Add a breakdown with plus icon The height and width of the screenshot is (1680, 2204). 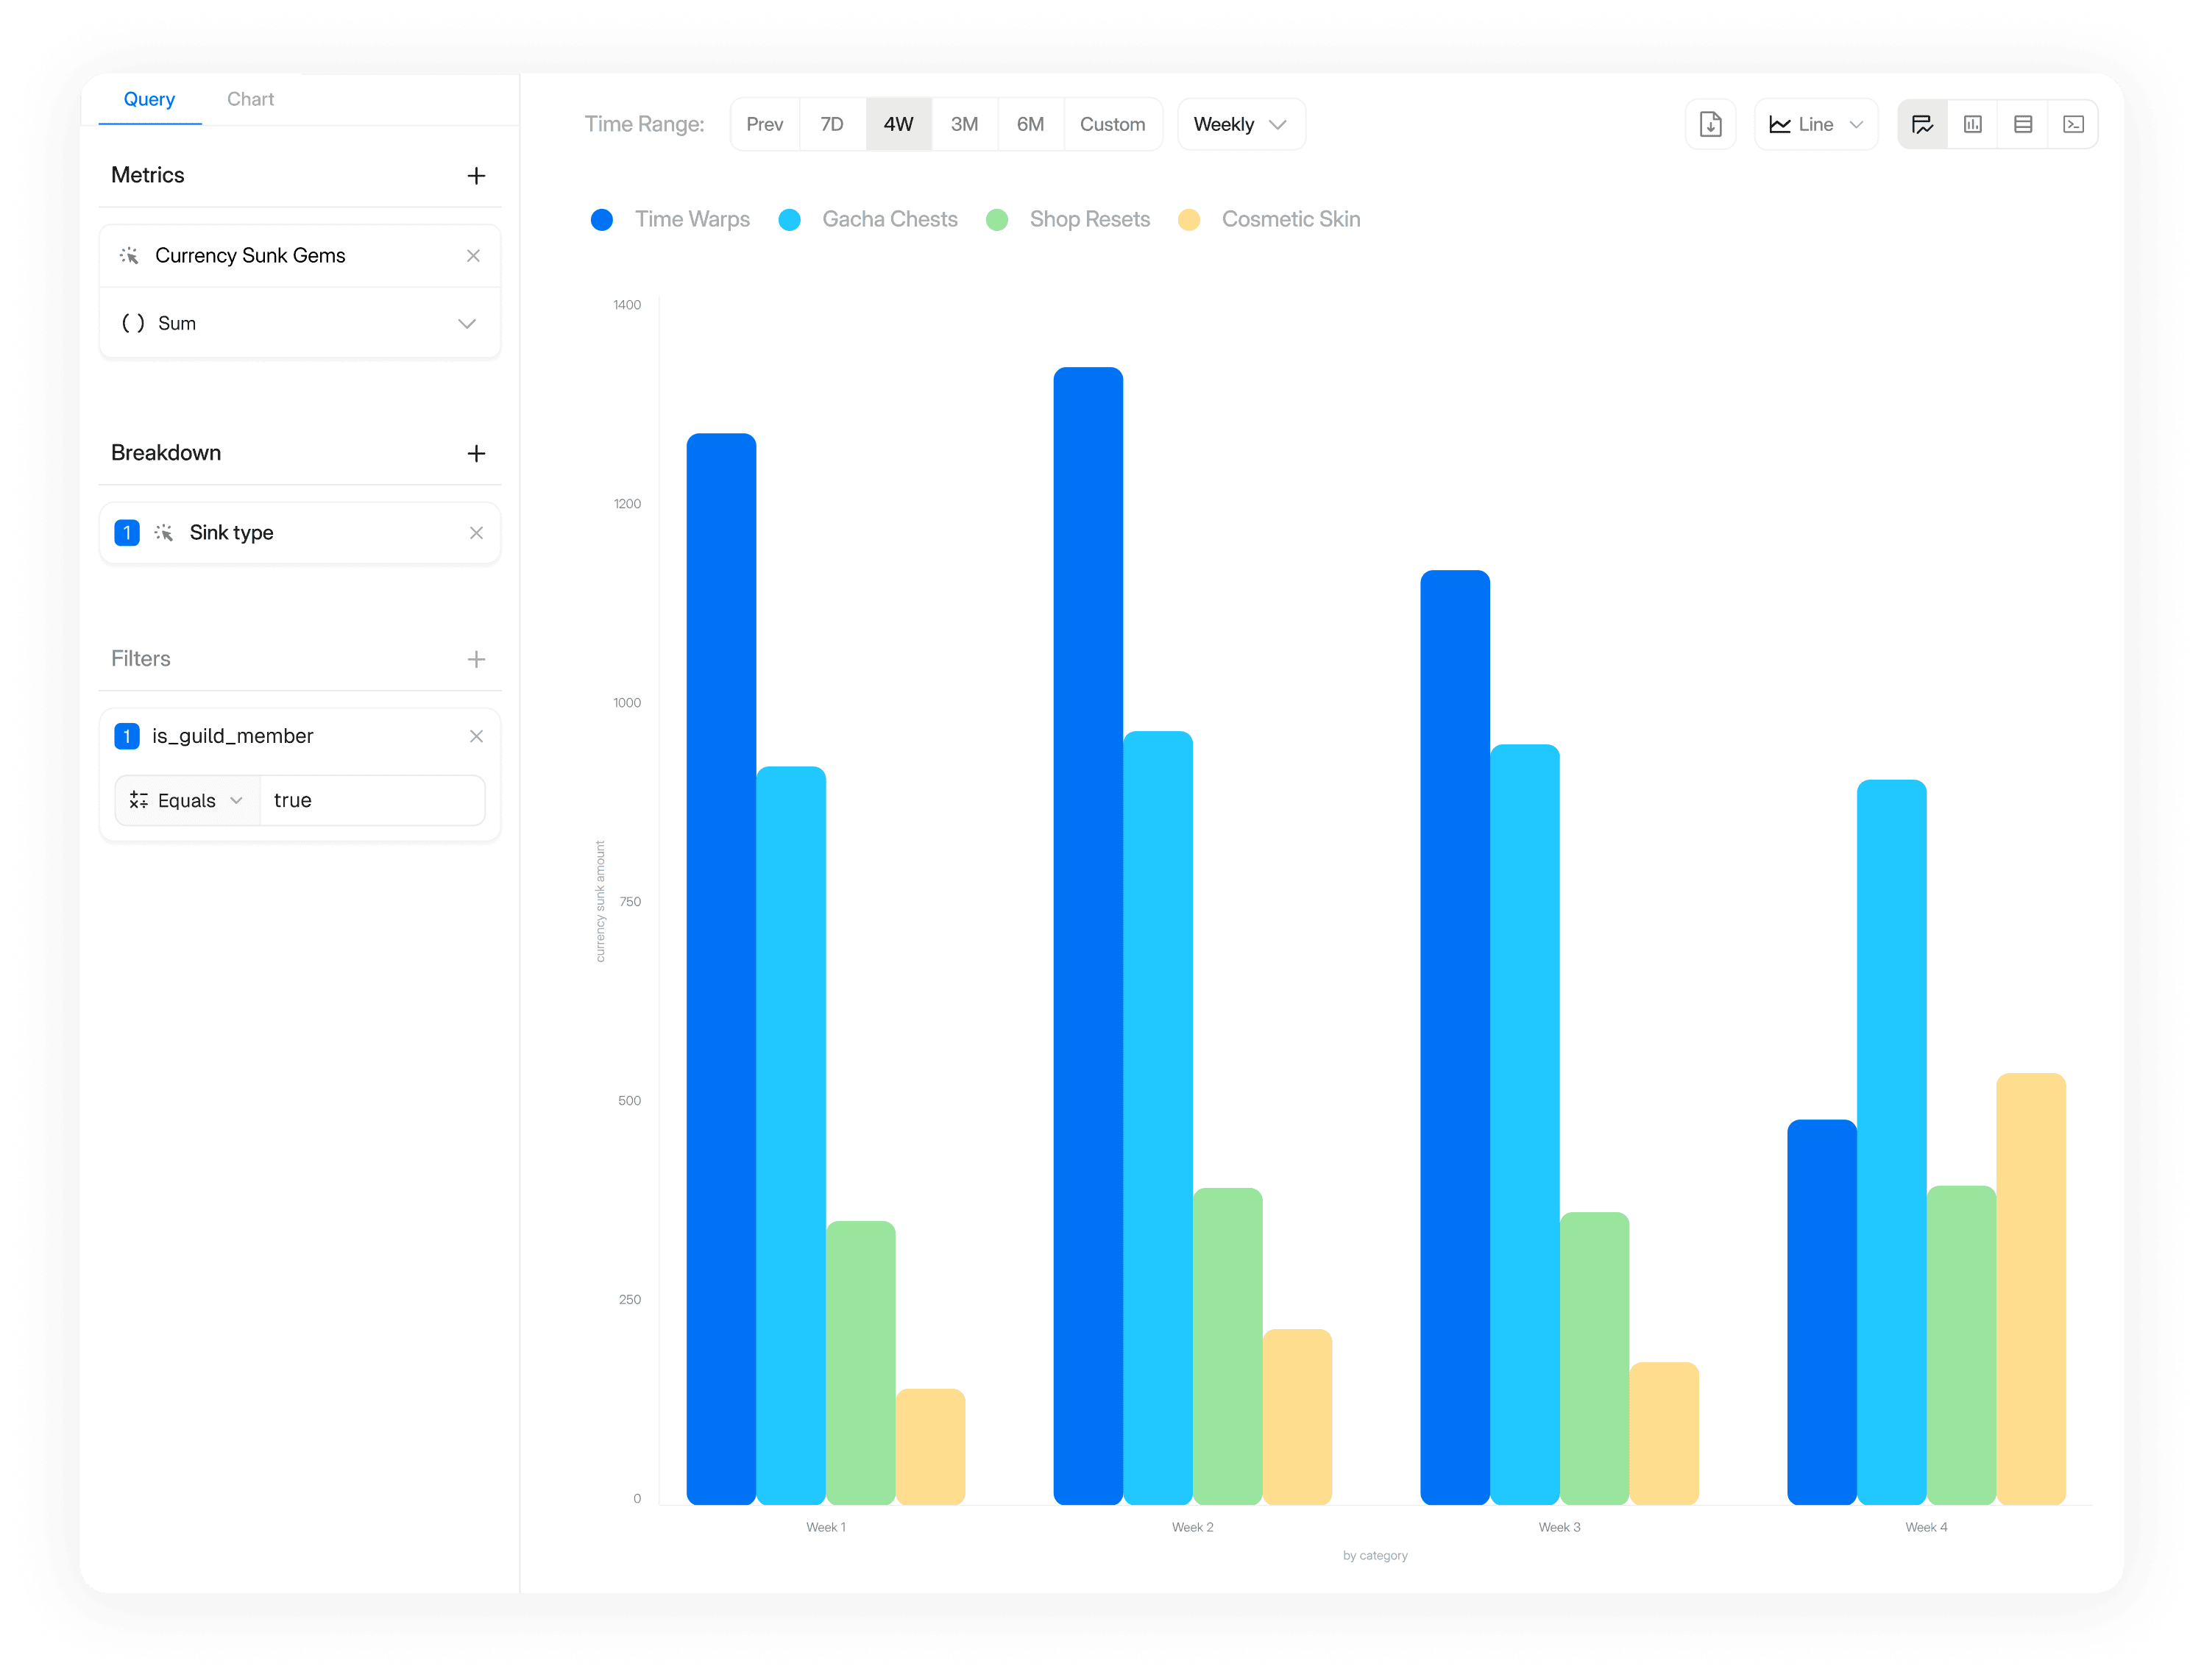pos(476,453)
